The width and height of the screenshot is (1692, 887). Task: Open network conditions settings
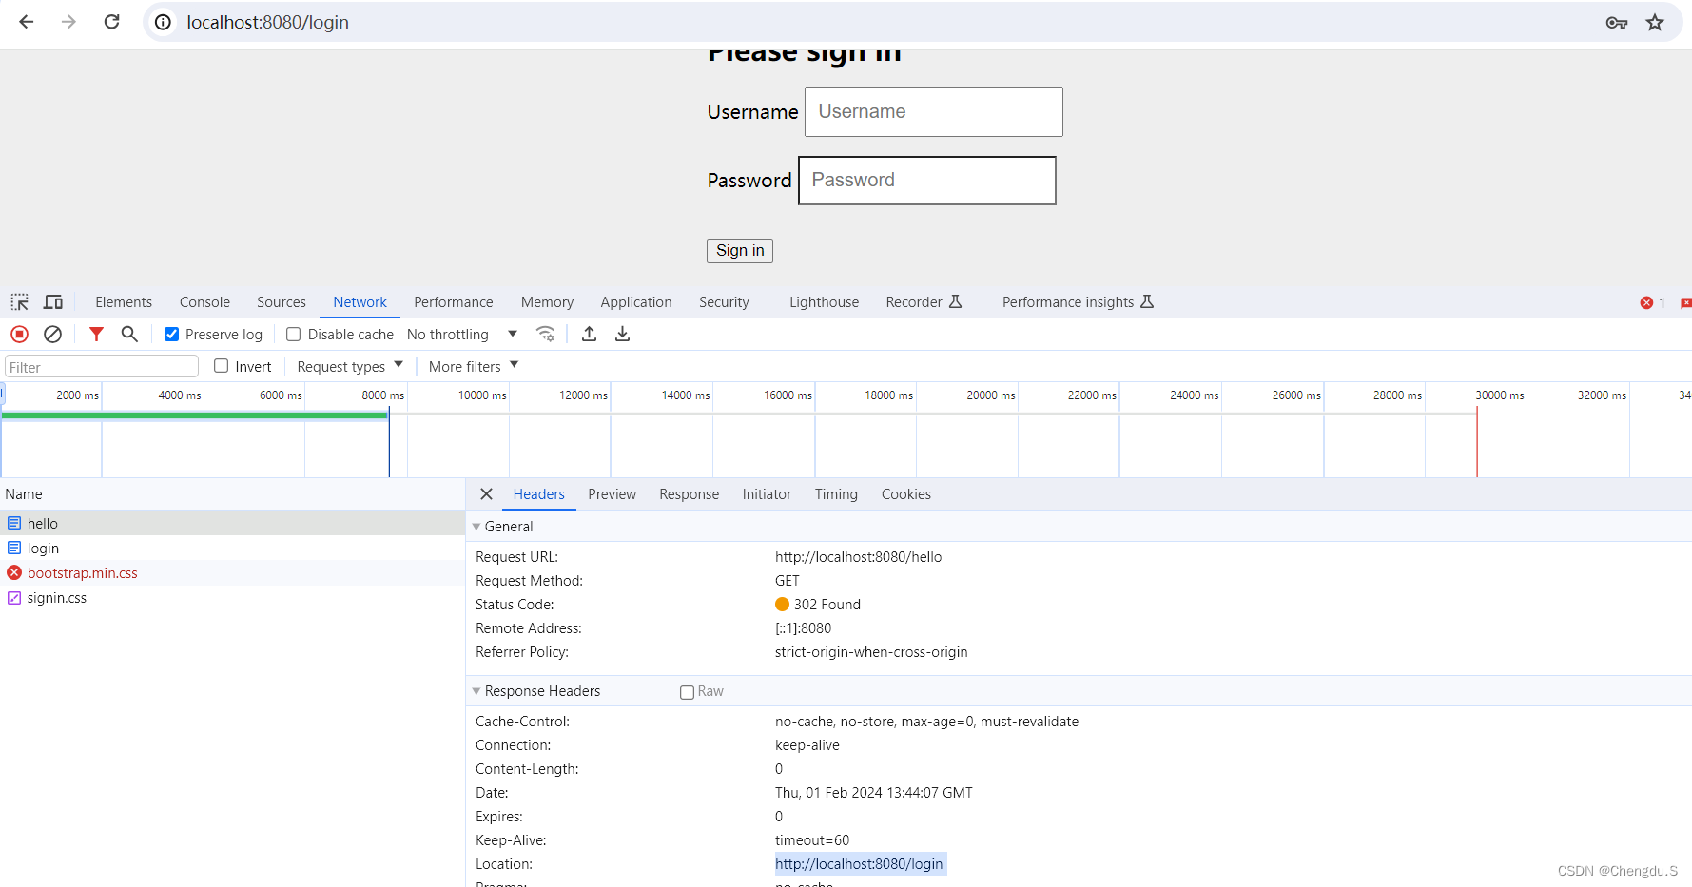(x=545, y=334)
